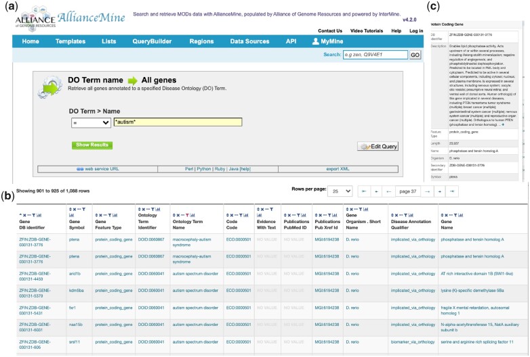Open the Templates tab

click(x=70, y=41)
